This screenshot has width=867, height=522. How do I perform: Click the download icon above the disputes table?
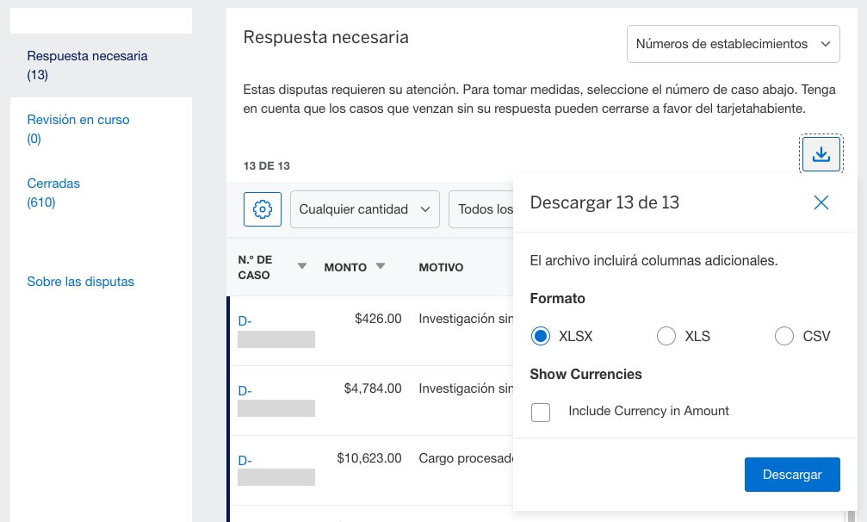click(x=821, y=153)
